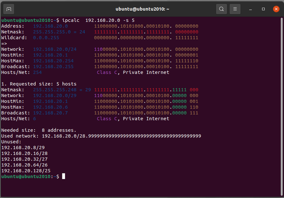
Task: Click the terminal scrollbar
Action: [282, 107]
